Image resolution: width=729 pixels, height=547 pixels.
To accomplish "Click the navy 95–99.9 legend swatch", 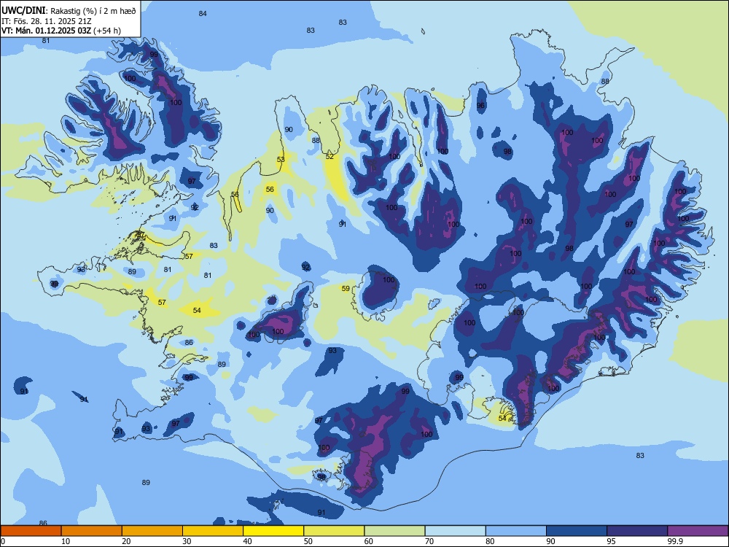I will (637, 531).
